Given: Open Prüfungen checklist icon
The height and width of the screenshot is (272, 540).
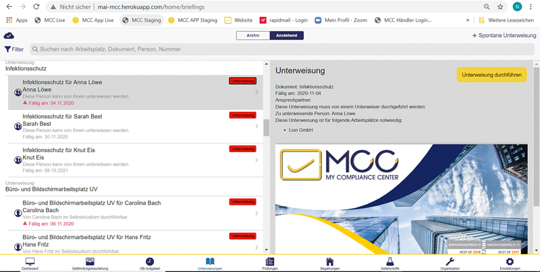Looking at the screenshot, I should [270, 263].
